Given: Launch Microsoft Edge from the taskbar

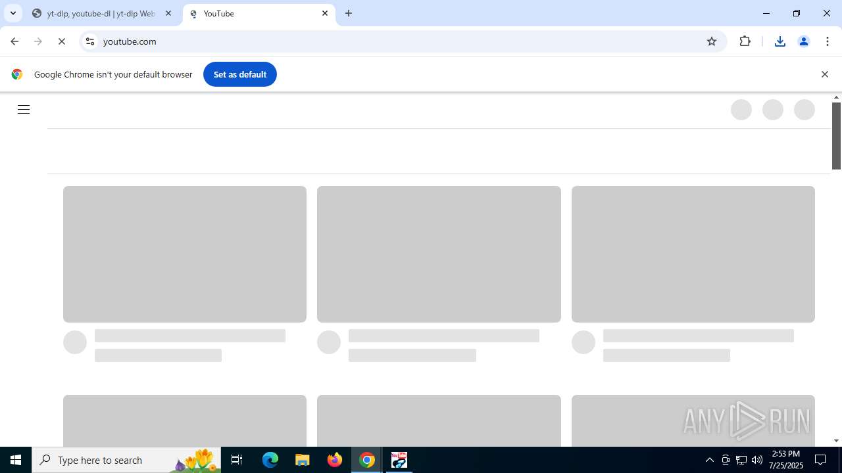Looking at the screenshot, I should point(270,460).
